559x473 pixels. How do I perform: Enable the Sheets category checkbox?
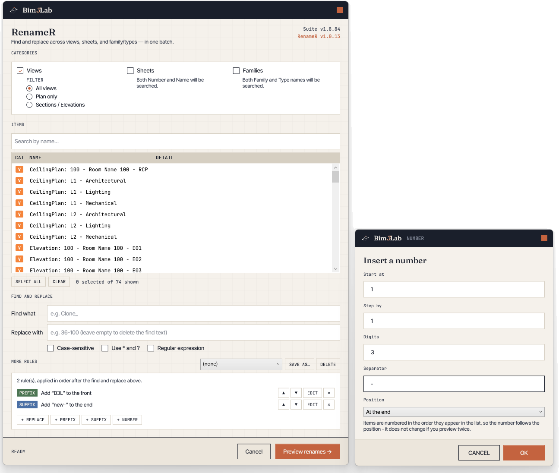(x=130, y=71)
